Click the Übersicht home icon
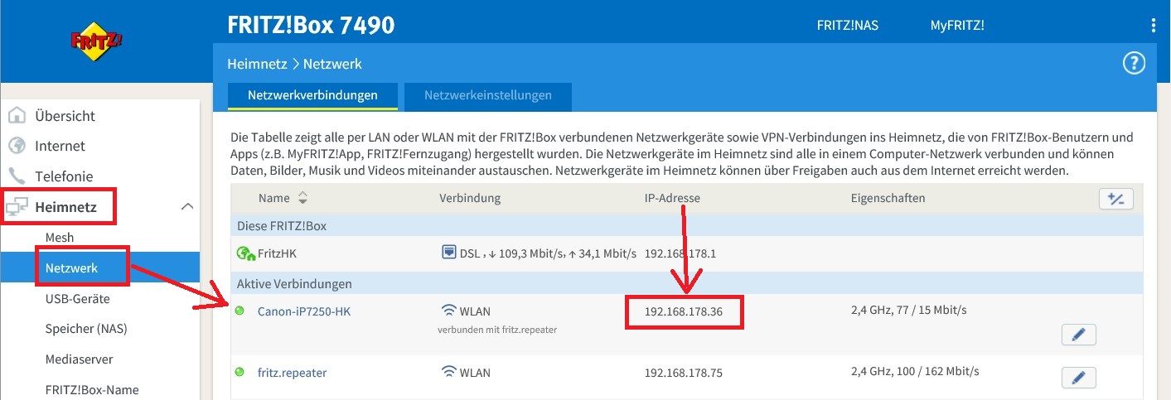Image resolution: width=1171 pixels, height=400 pixels. coord(17,116)
